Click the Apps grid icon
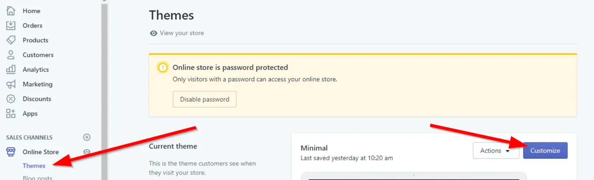 coord(11,113)
